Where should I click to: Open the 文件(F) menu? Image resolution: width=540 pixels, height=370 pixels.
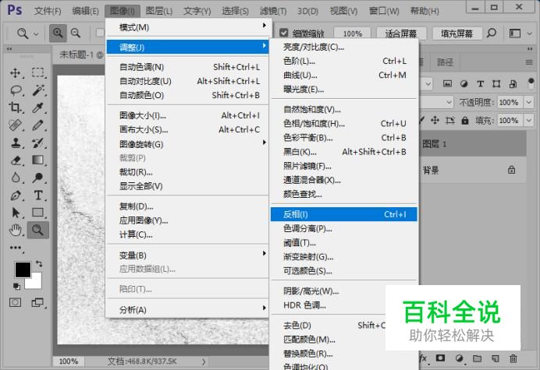tap(48, 12)
